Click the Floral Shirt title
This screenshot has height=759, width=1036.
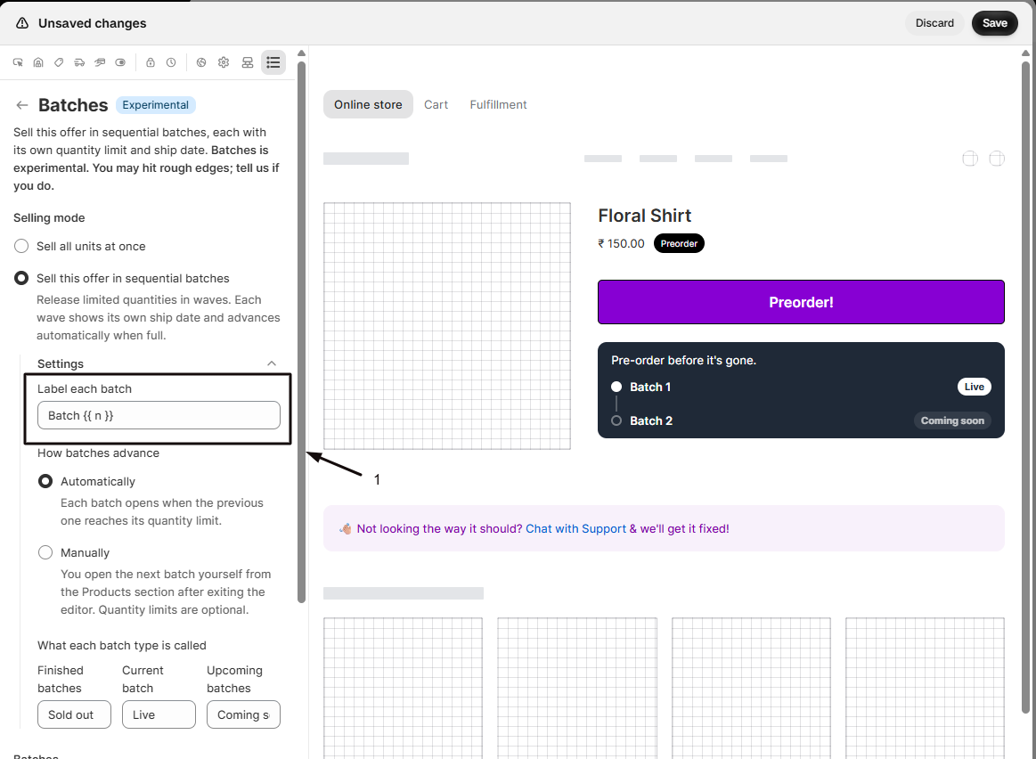[644, 216]
